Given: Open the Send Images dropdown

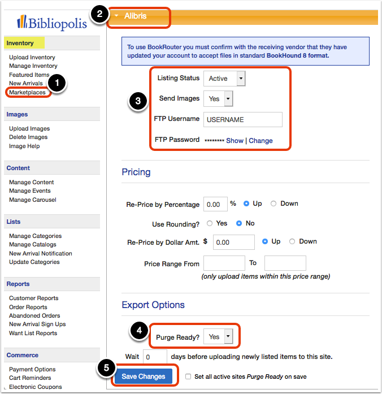Looking at the screenshot, I should click(x=218, y=98).
